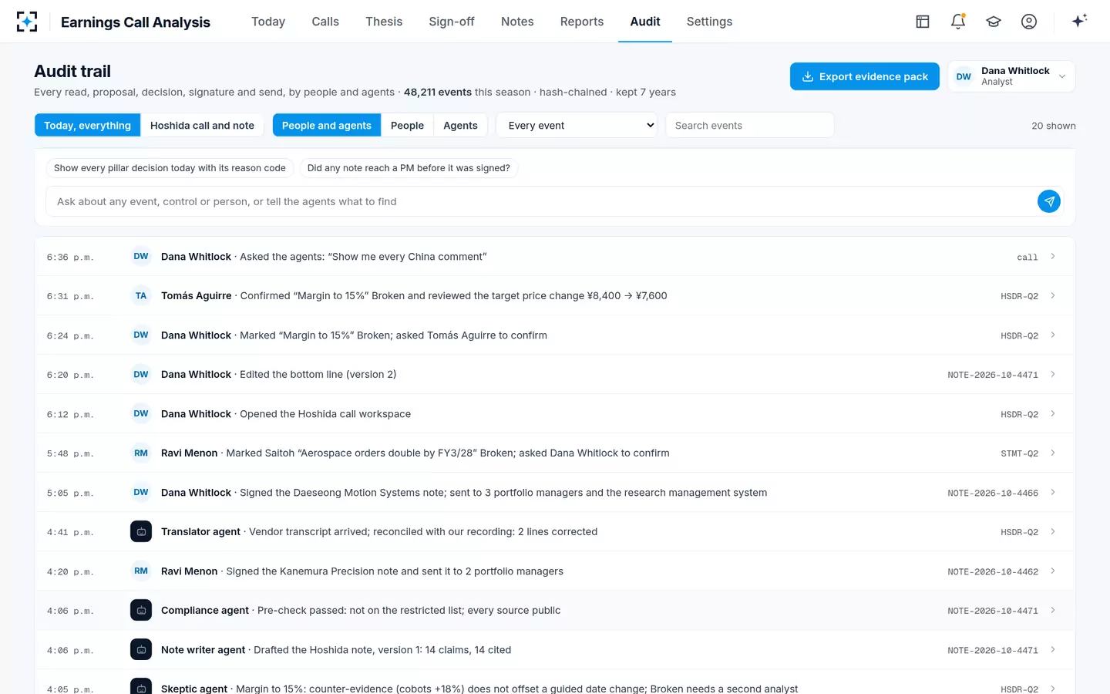Open the STMT-Q2 reference on Ravi Menon's row
The height and width of the screenshot is (694, 1110).
[1019, 453]
